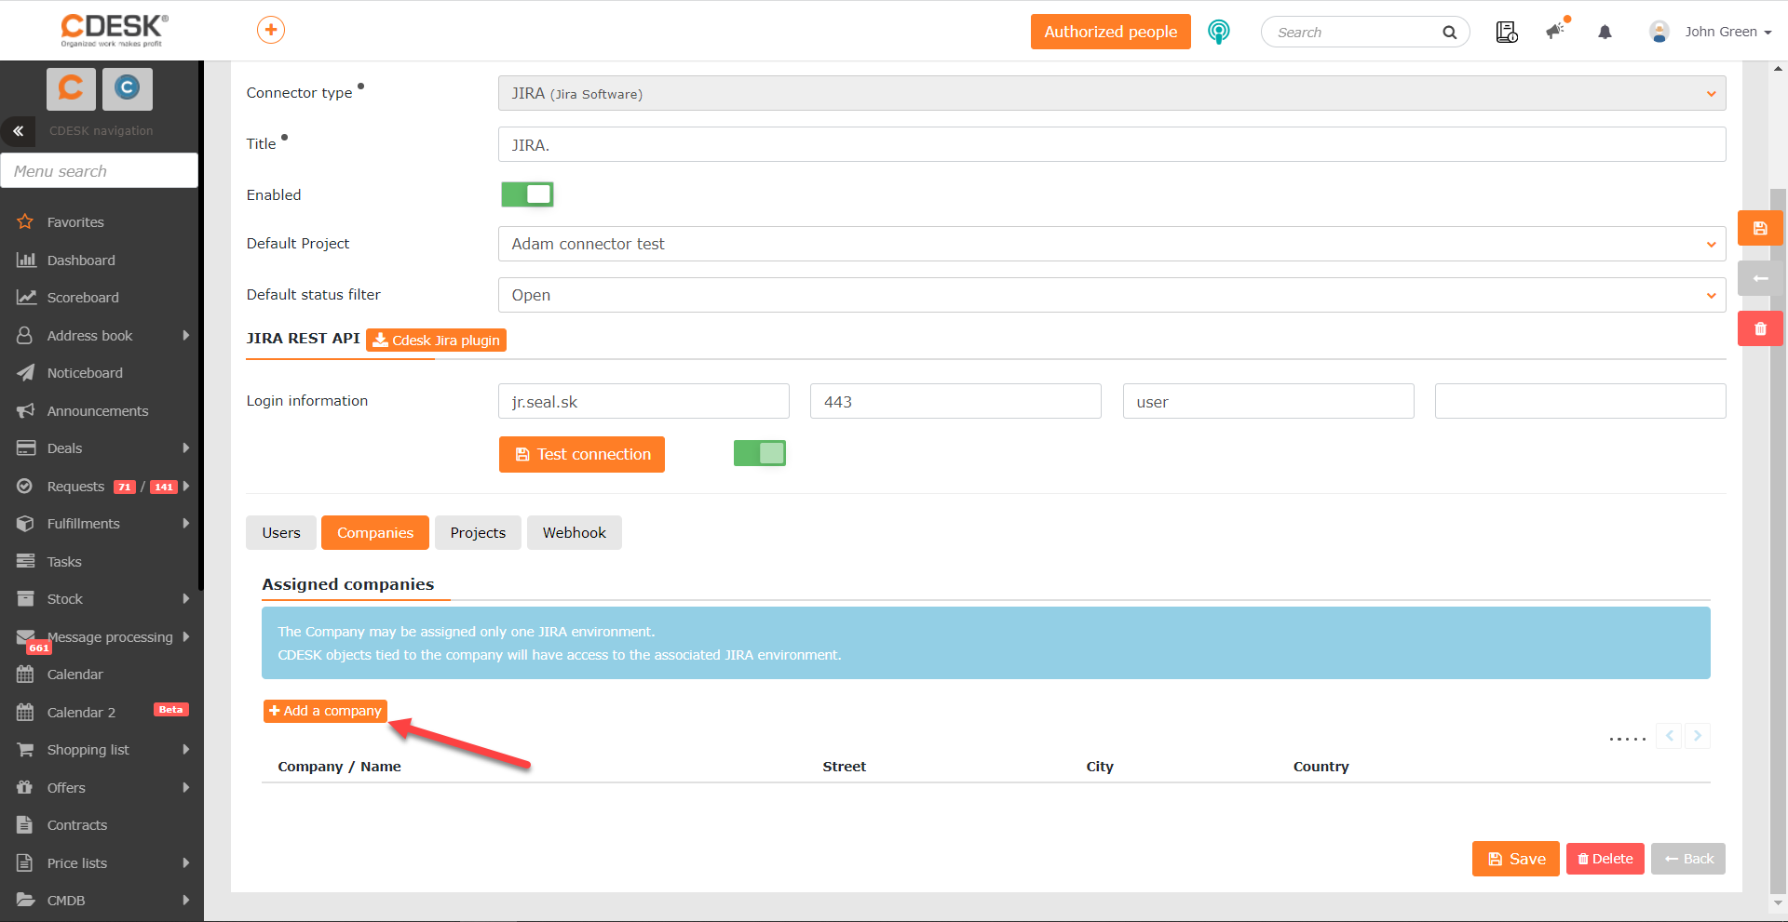The height and width of the screenshot is (922, 1788).
Task: Click the Calendar icon in sidebar
Action: pos(25,675)
